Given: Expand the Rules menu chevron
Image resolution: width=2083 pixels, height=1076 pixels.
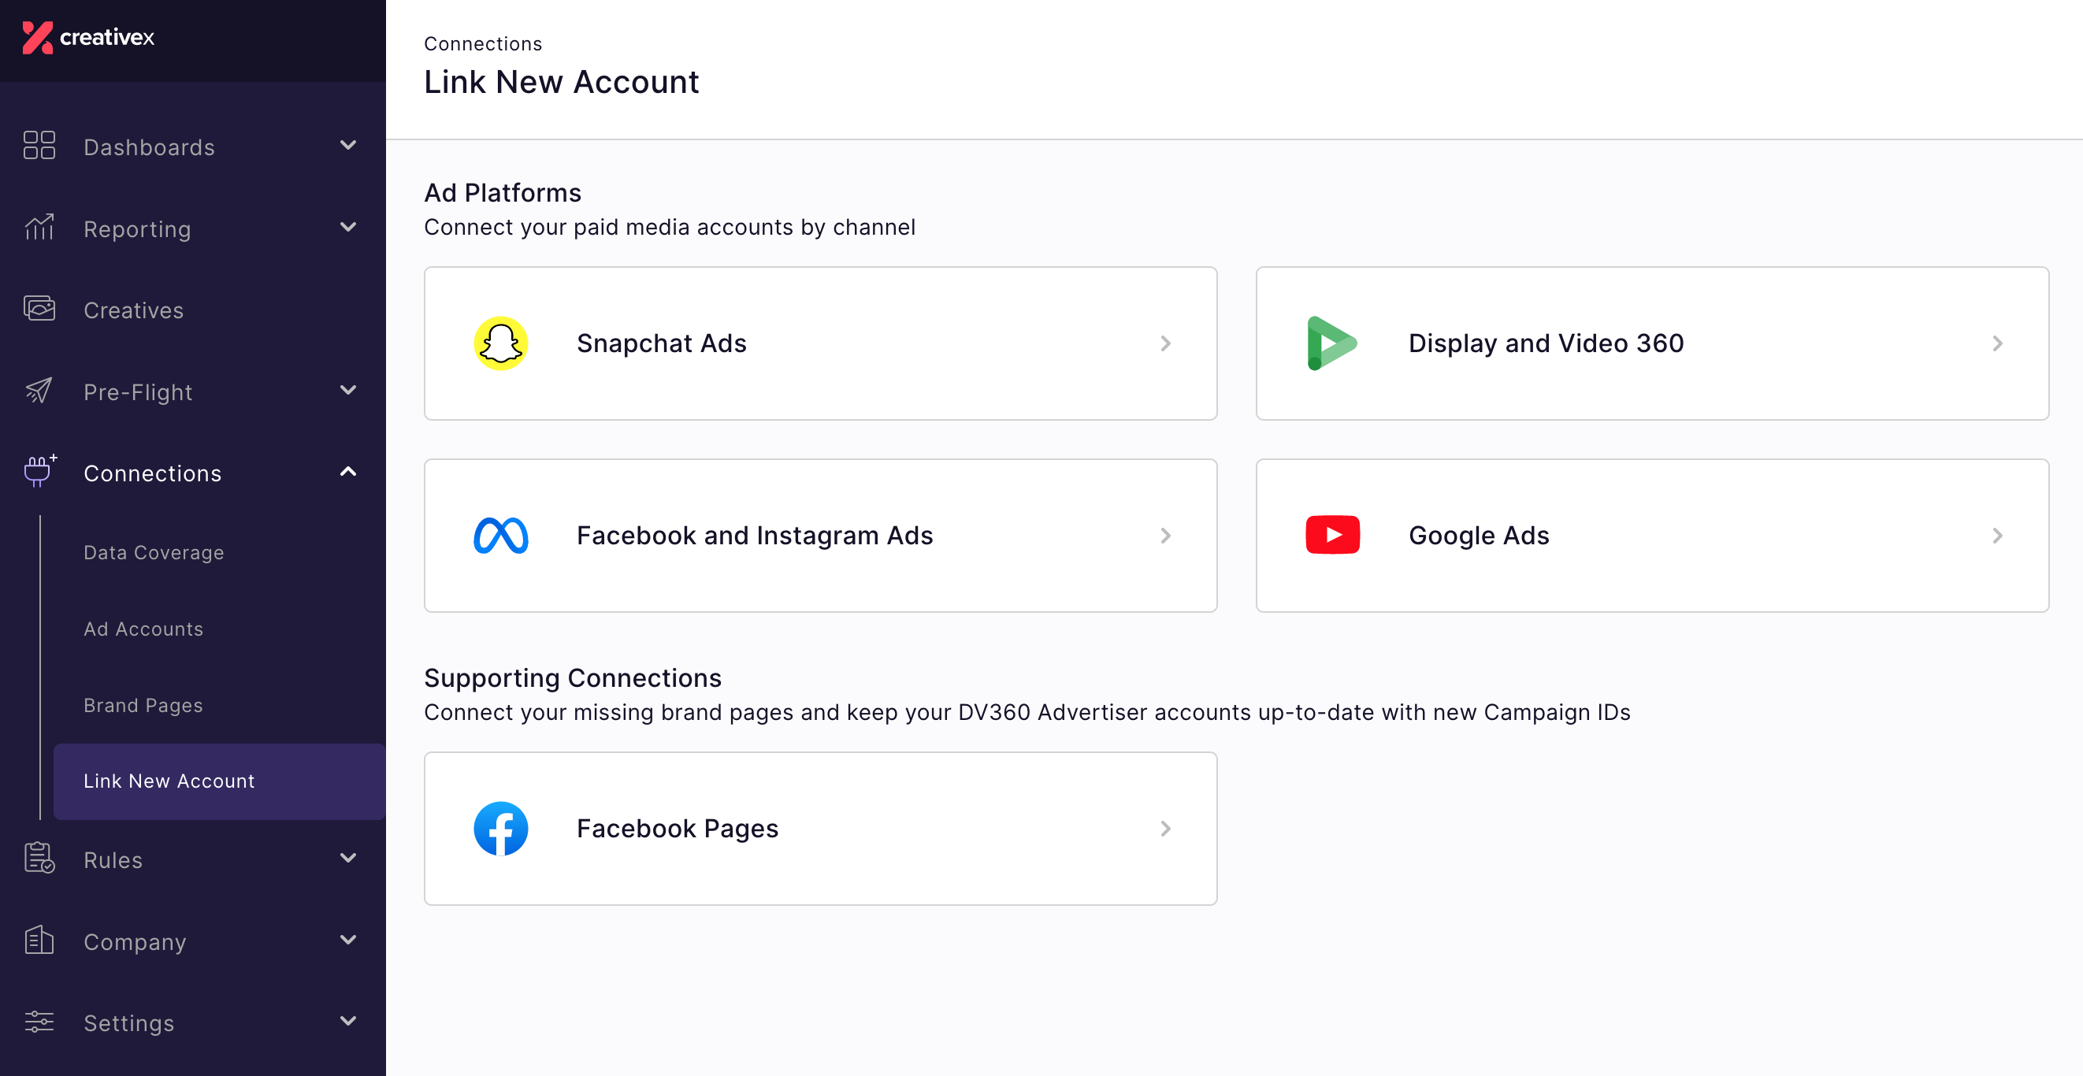Looking at the screenshot, I should (347, 859).
